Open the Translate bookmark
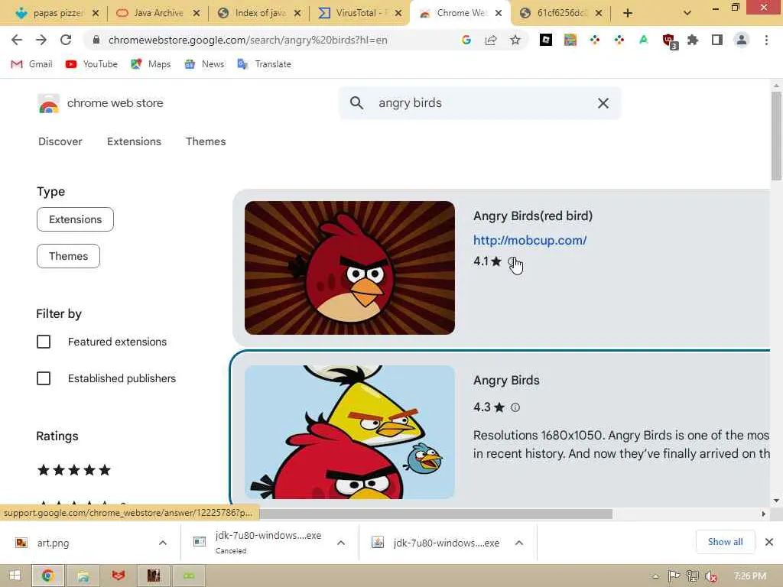This screenshot has width=783, height=587. pyautogui.click(x=264, y=64)
